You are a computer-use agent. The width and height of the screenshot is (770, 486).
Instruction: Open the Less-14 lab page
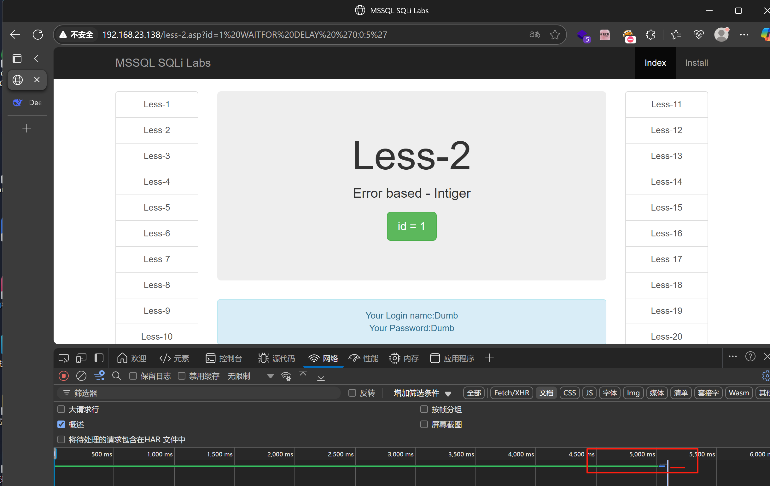pos(666,182)
